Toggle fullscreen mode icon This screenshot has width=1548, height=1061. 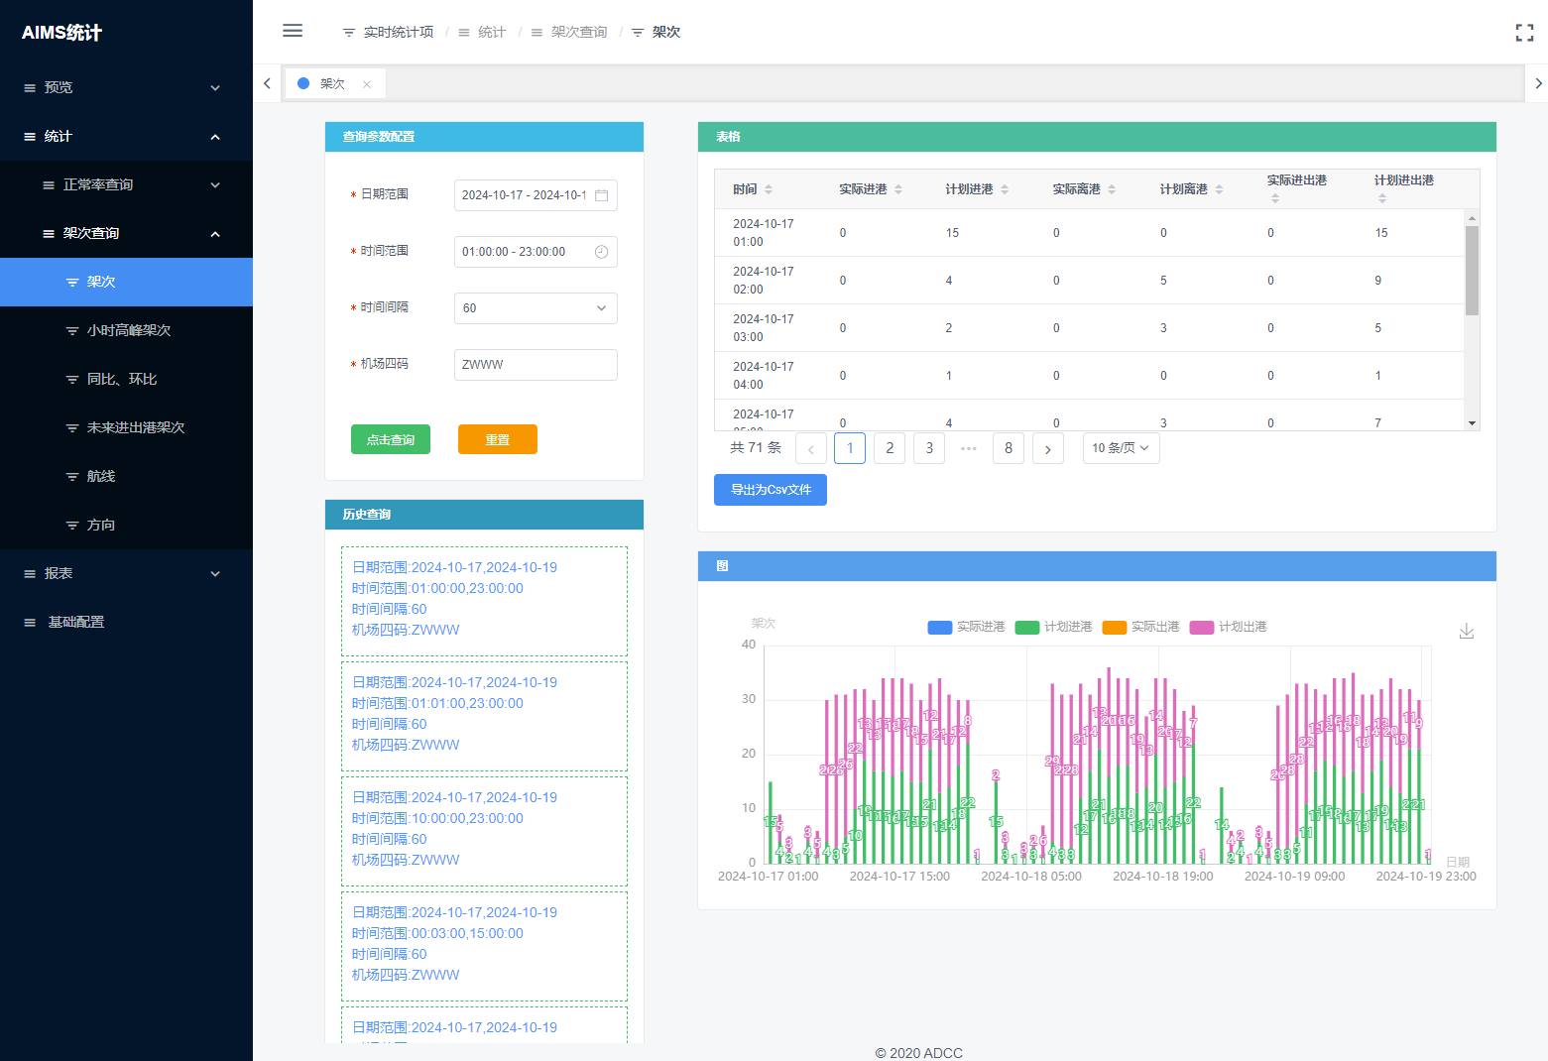coord(1524,33)
